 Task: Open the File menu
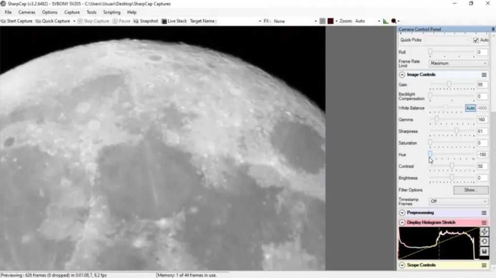click(8, 12)
